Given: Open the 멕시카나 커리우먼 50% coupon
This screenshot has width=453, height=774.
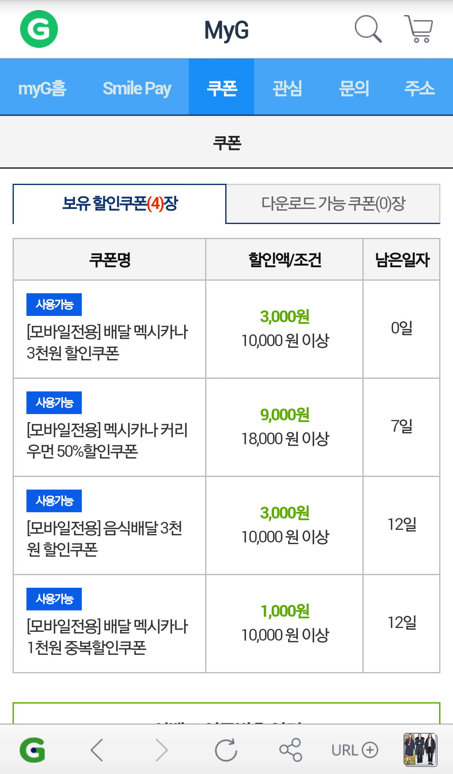Looking at the screenshot, I should click(107, 440).
